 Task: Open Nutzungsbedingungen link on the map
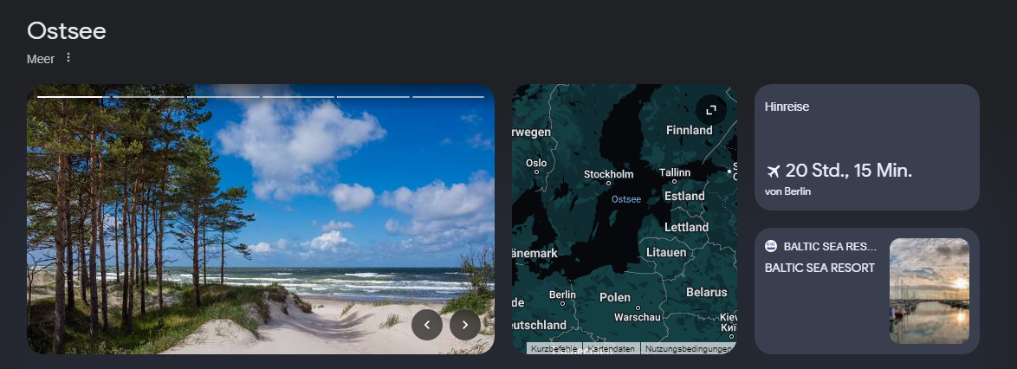pyautogui.click(x=688, y=348)
